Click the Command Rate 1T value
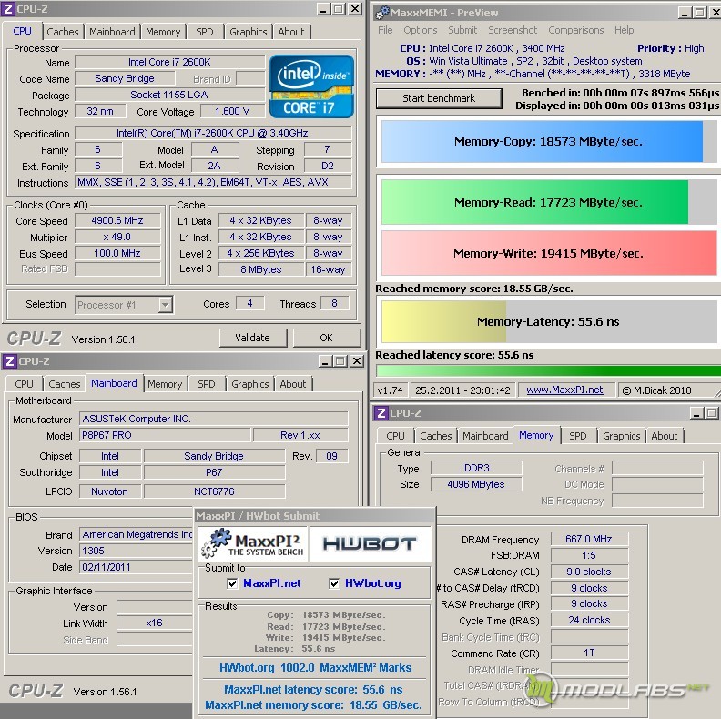The width and height of the screenshot is (721, 719). 589,653
